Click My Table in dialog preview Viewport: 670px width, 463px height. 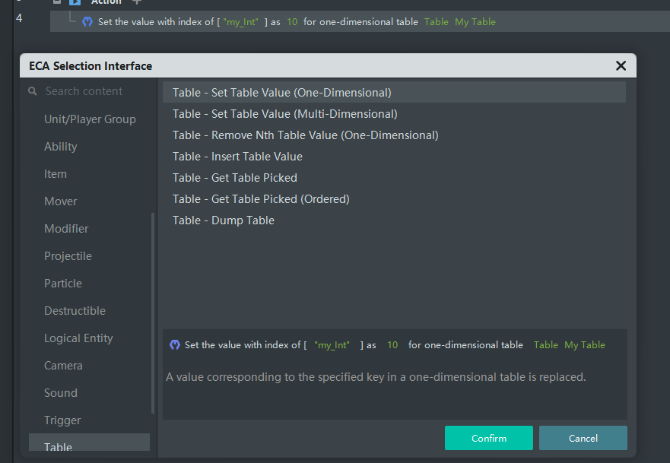pos(585,345)
